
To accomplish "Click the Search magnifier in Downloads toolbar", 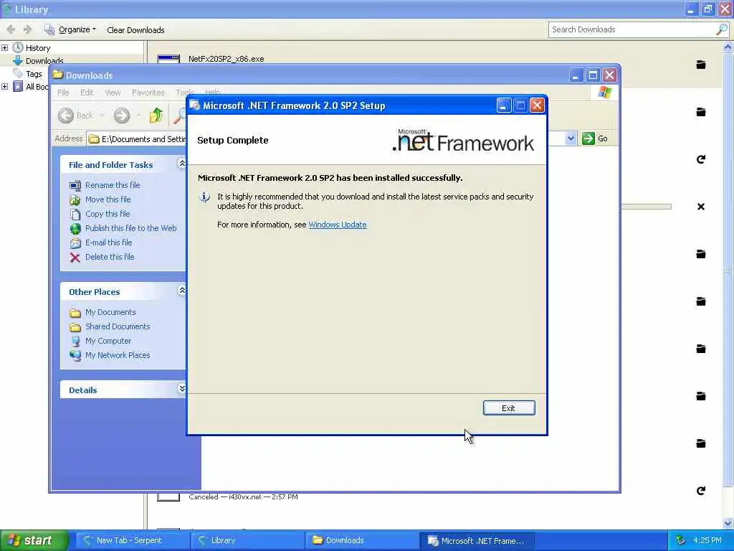I will (x=179, y=116).
